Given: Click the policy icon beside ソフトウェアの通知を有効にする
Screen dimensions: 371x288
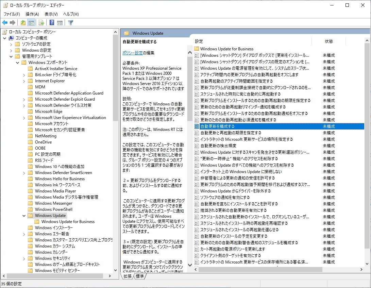Looking at the screenshot, I should [x=197, y=197].
